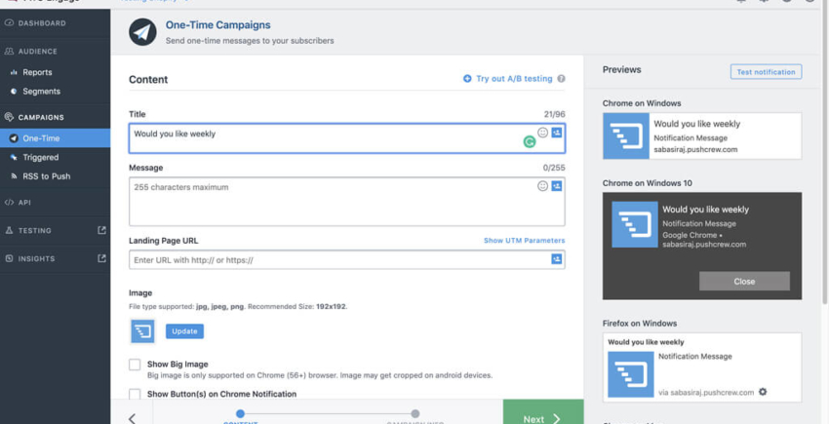The image size is (829, 424).
Task: Click the Grammarly icon in Title
Action: point(530,141)
